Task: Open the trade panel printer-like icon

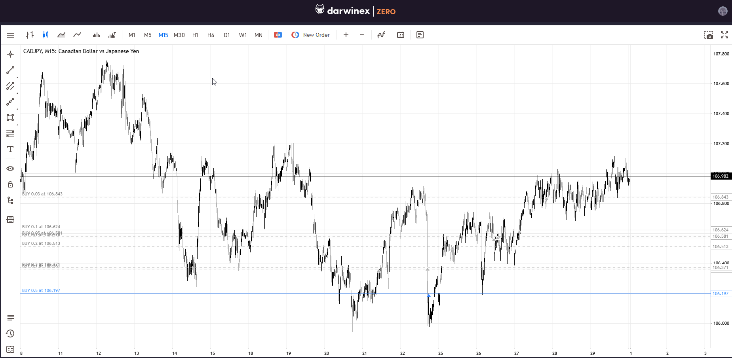Action: pyautogui.click(x=10, y=220)
